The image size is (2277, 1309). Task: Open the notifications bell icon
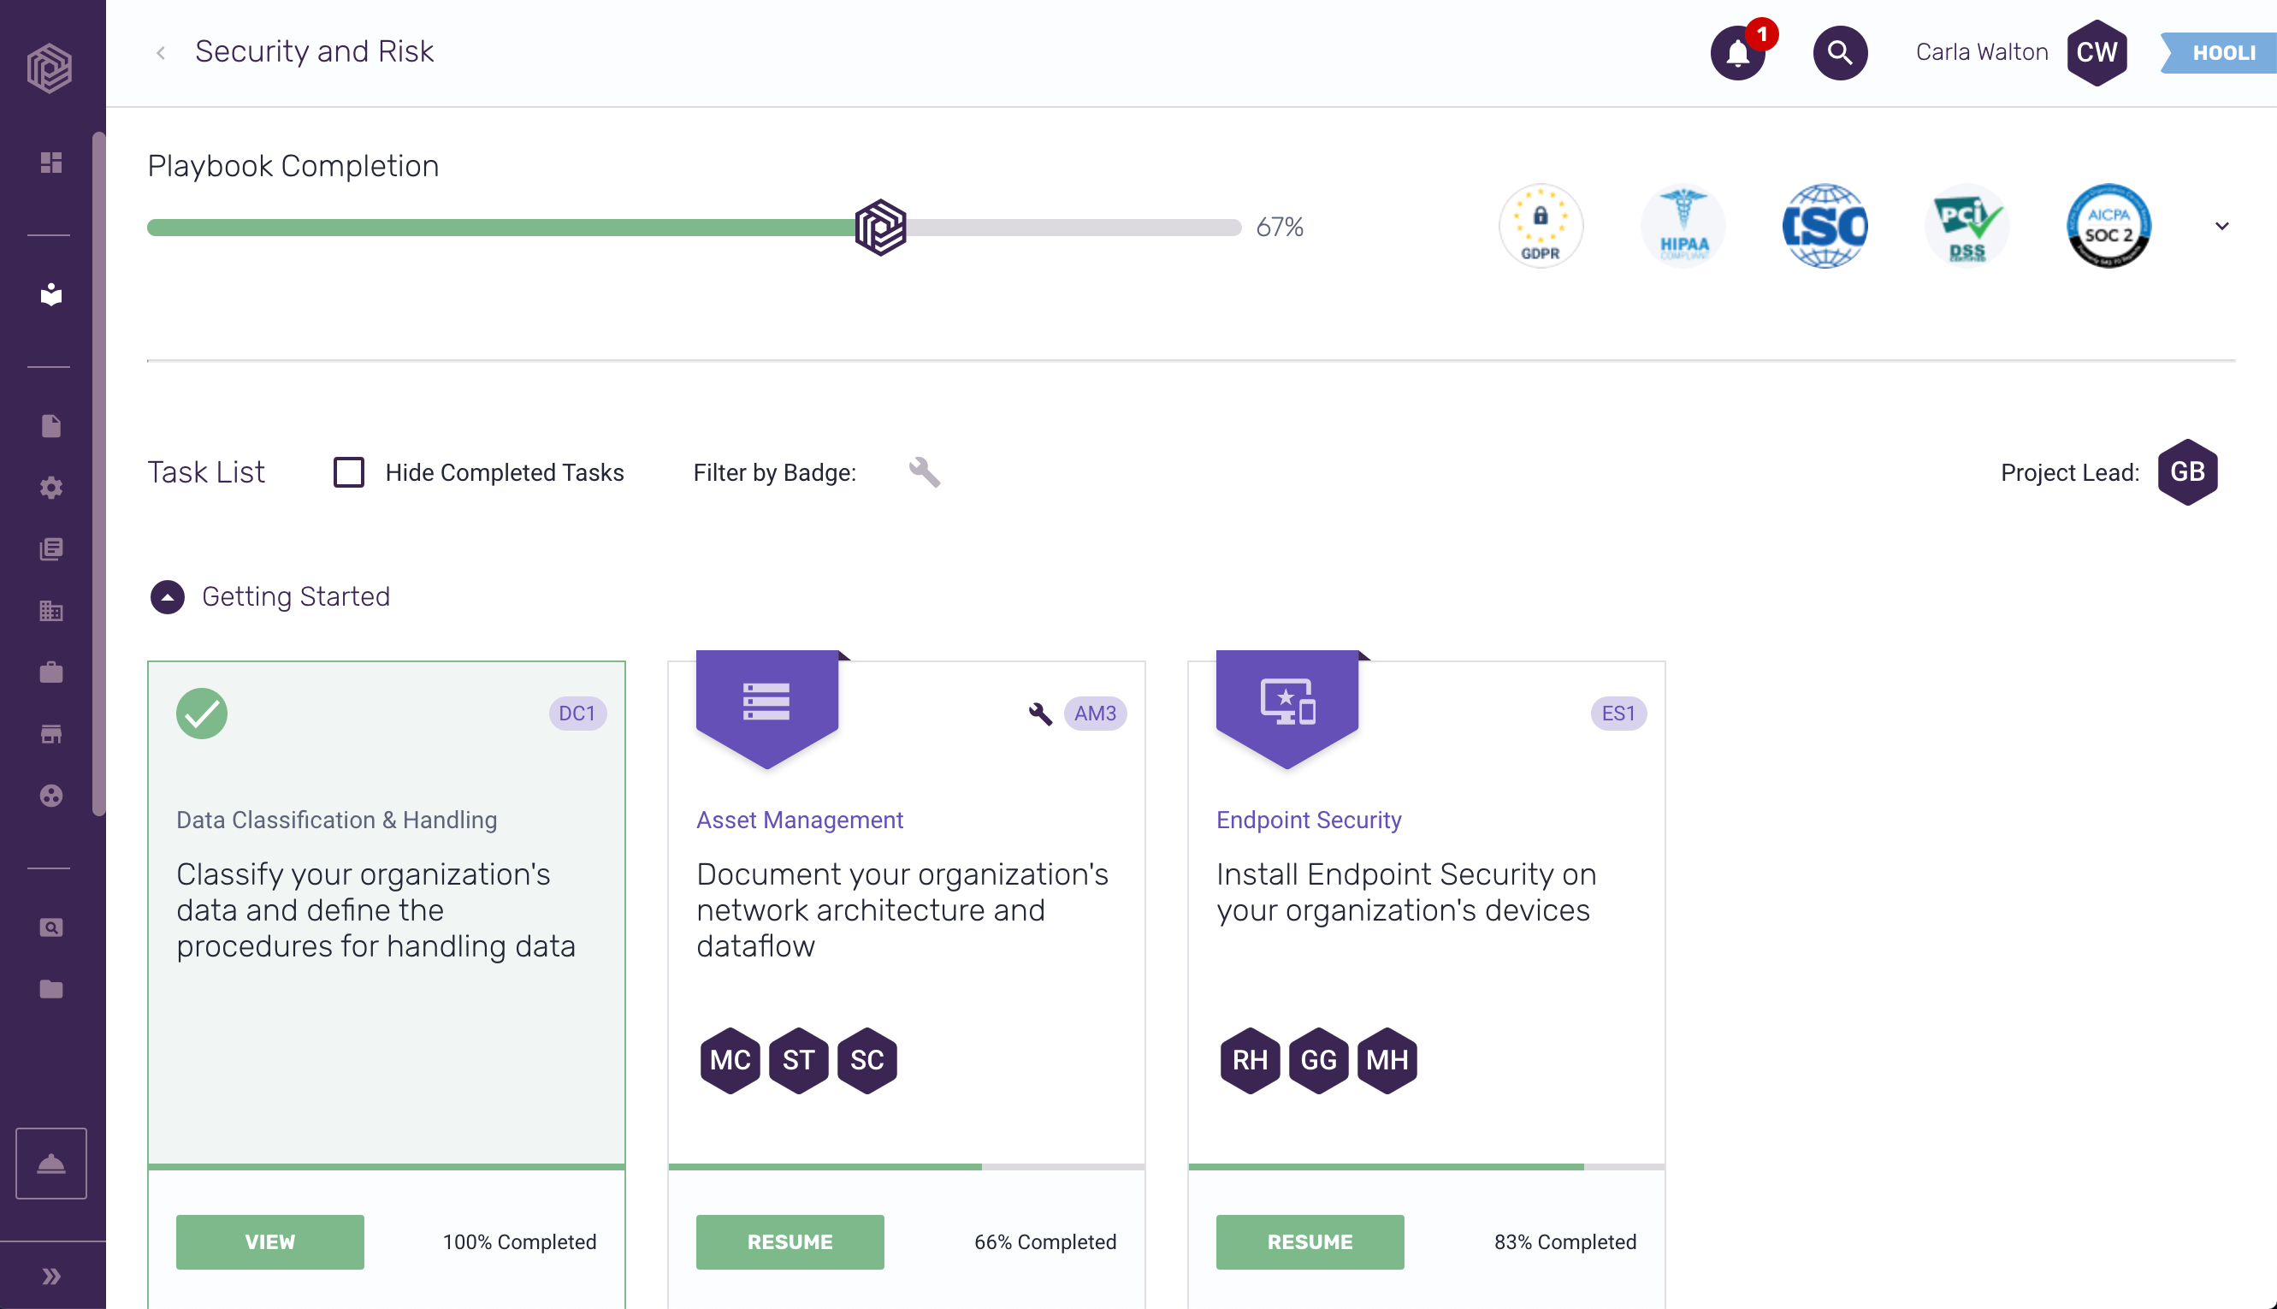point(1737,53)
